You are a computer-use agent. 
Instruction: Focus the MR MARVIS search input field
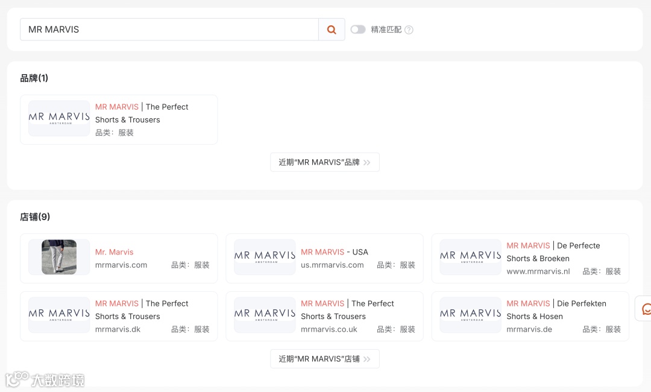169,30
